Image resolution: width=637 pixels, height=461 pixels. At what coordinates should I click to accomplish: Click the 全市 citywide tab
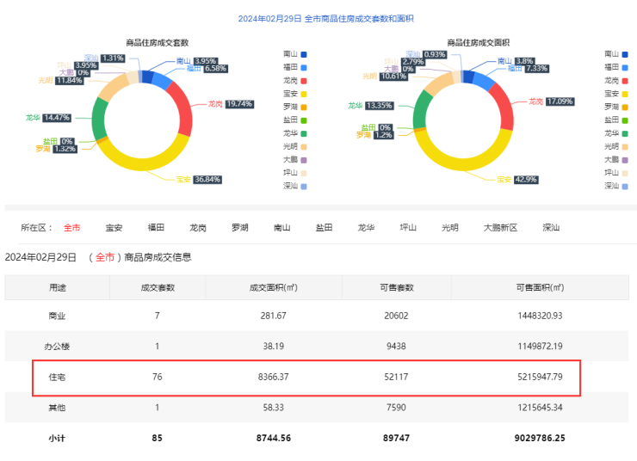click(71, 228)
